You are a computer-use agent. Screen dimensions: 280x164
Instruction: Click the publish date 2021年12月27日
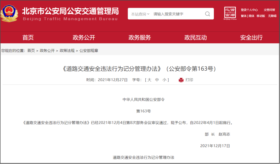(x=113, y=80)
